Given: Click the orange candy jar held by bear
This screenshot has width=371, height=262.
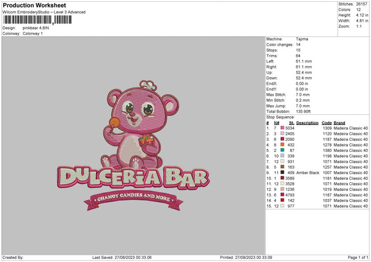Looking at the screenshot, I should pyautogui.click(x=145, y=140).
